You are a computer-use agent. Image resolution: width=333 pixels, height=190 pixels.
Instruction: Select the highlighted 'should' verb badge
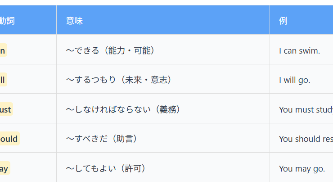[x=9, y=139]
